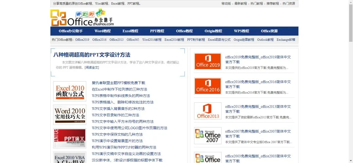Viewport: 353px width, 163px height.
Task: Click the page vertical scrollbar thumb
Action: pos(351,23)
